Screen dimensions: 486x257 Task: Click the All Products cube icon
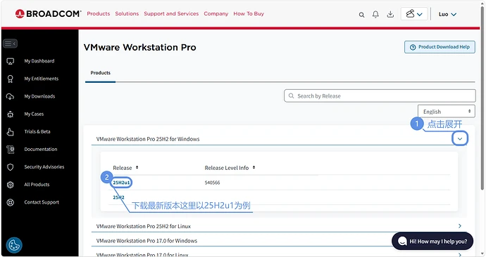(x=11, y=185)
